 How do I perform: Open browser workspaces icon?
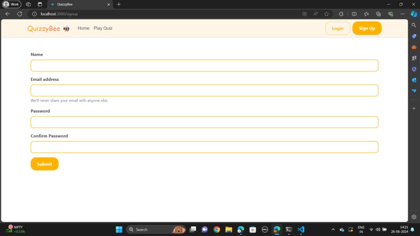[x=28, y=4]
